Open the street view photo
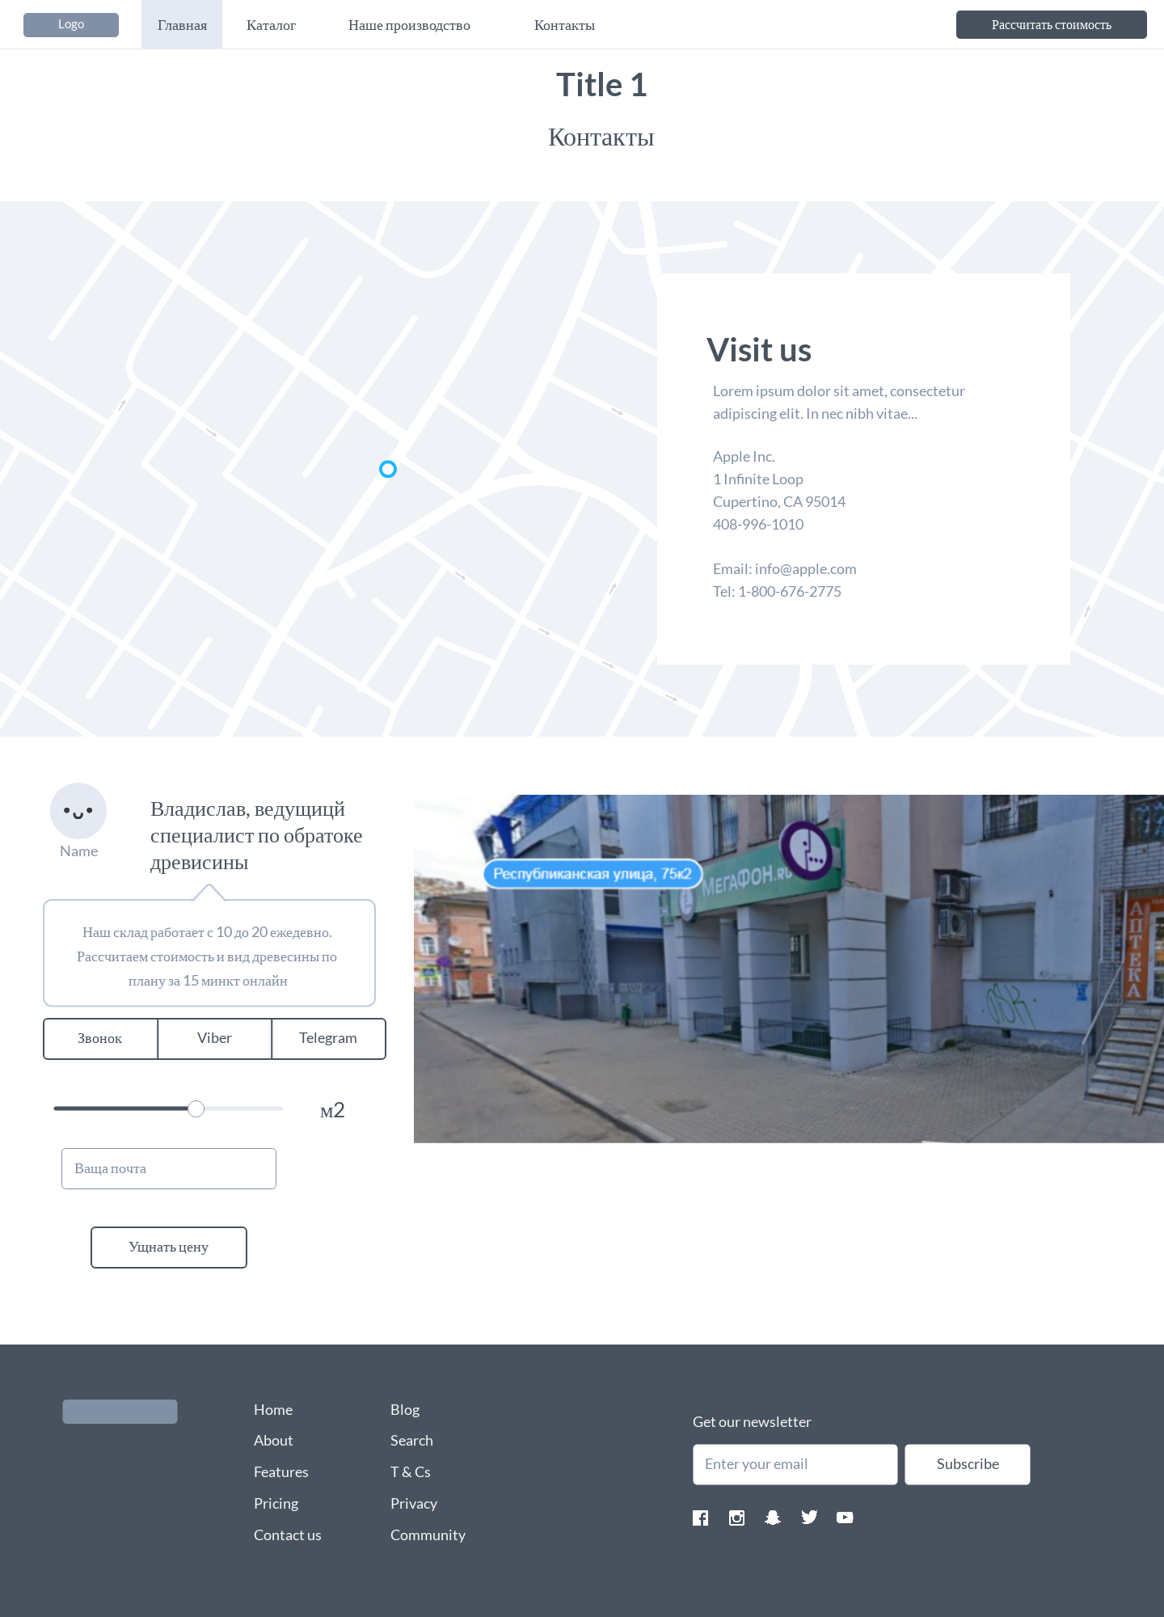Viewport: 1164px width, 1617px height. (789, 969)
